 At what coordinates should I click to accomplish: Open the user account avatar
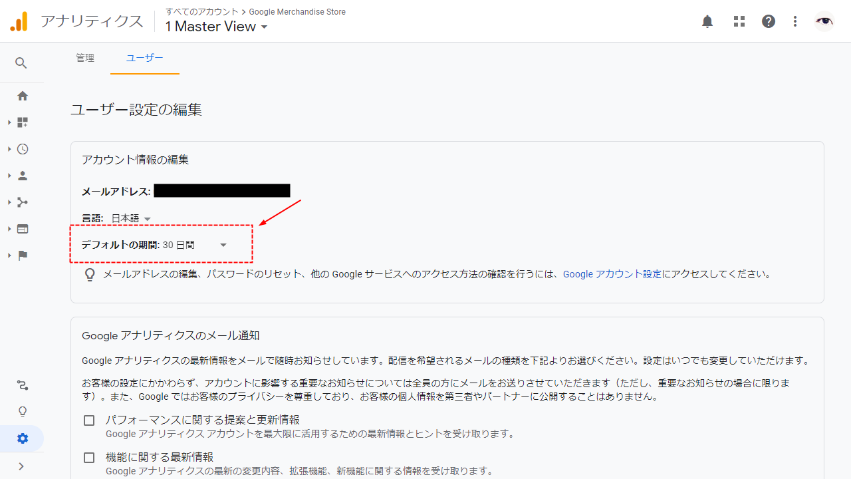click(824, 21)
